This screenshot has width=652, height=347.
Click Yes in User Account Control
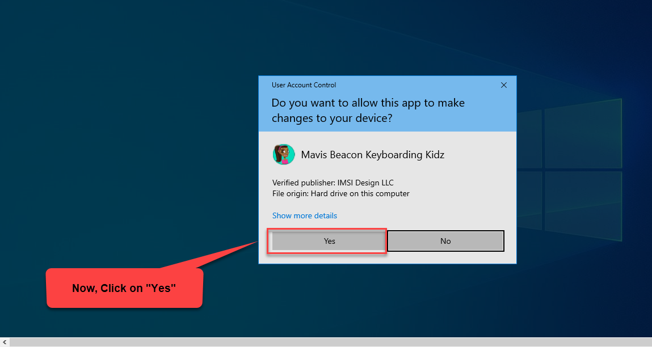pos(329,241)
